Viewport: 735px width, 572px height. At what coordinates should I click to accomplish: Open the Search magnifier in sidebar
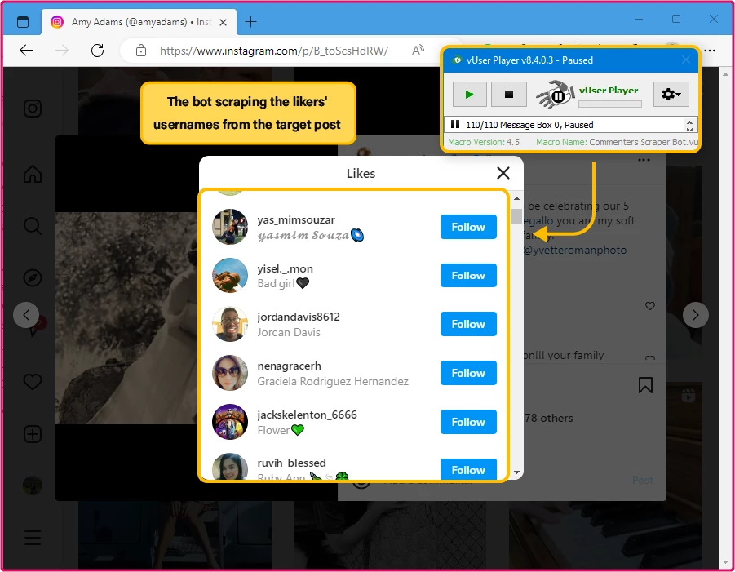(x=33, y=226)
